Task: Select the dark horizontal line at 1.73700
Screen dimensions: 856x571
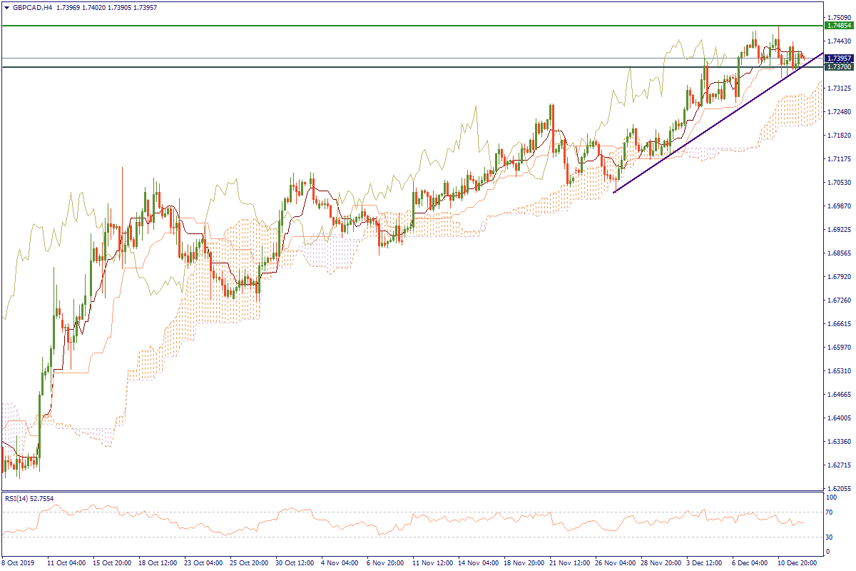Action: pyautogui.click(x=357, y=67)
